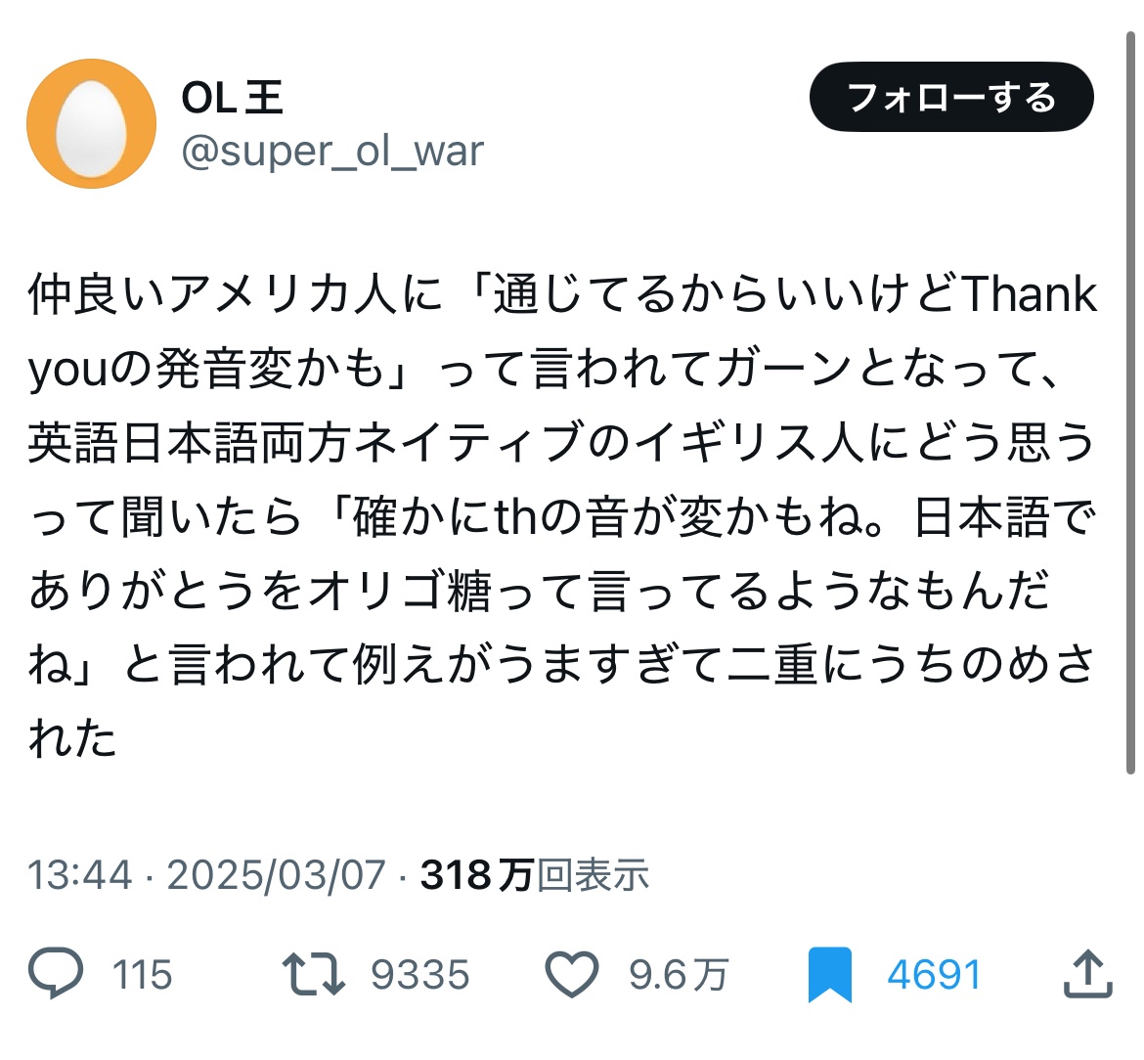Click the 9.6万 likes count
The image size is (1144, 1060).
tap(679, 975)
